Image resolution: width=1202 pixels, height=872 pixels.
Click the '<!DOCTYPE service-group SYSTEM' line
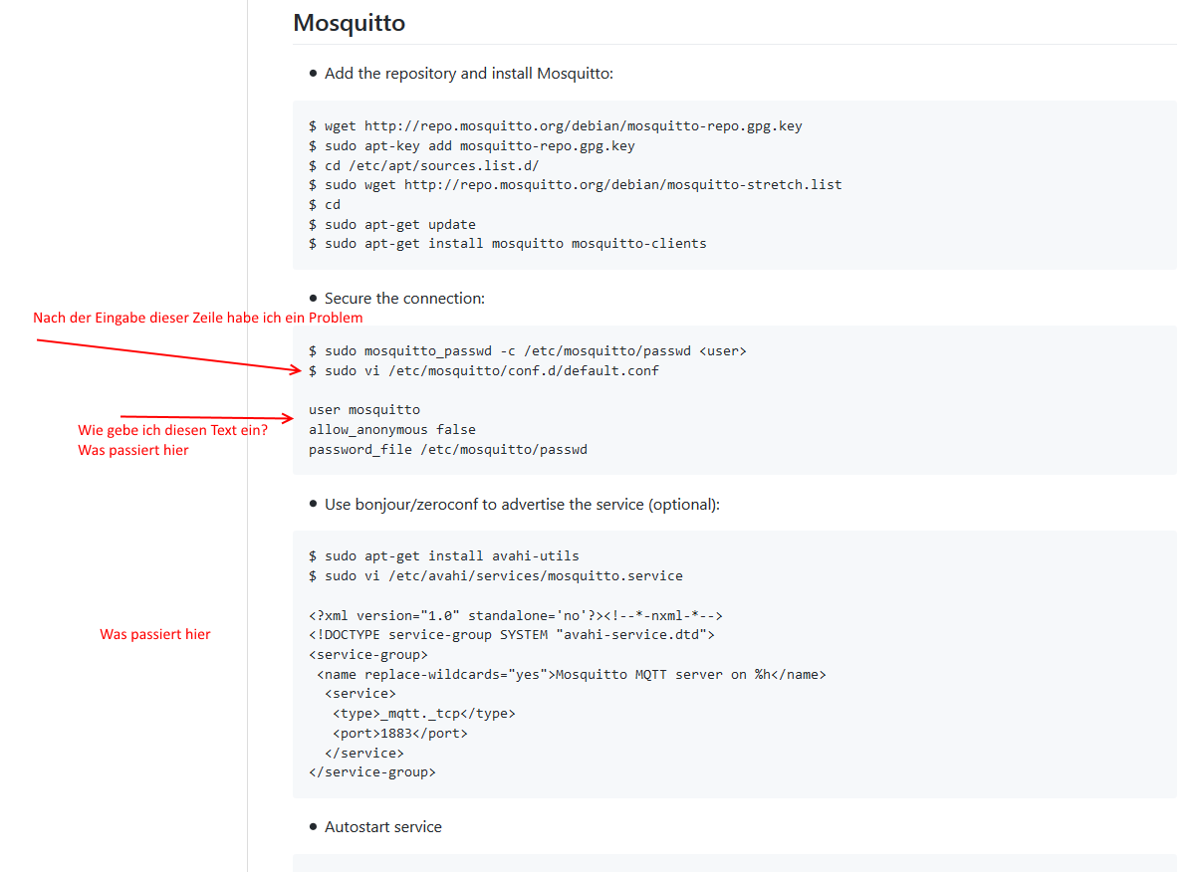[x=512, y=635]
